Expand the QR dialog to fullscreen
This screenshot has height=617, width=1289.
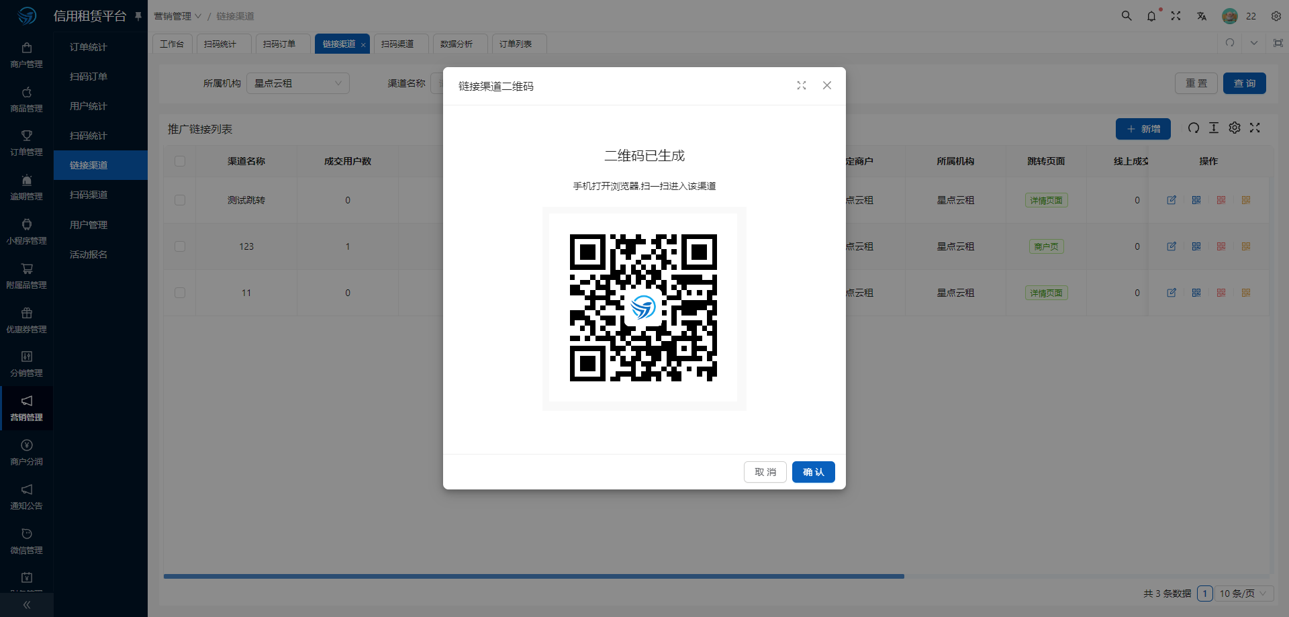(801, 85)
